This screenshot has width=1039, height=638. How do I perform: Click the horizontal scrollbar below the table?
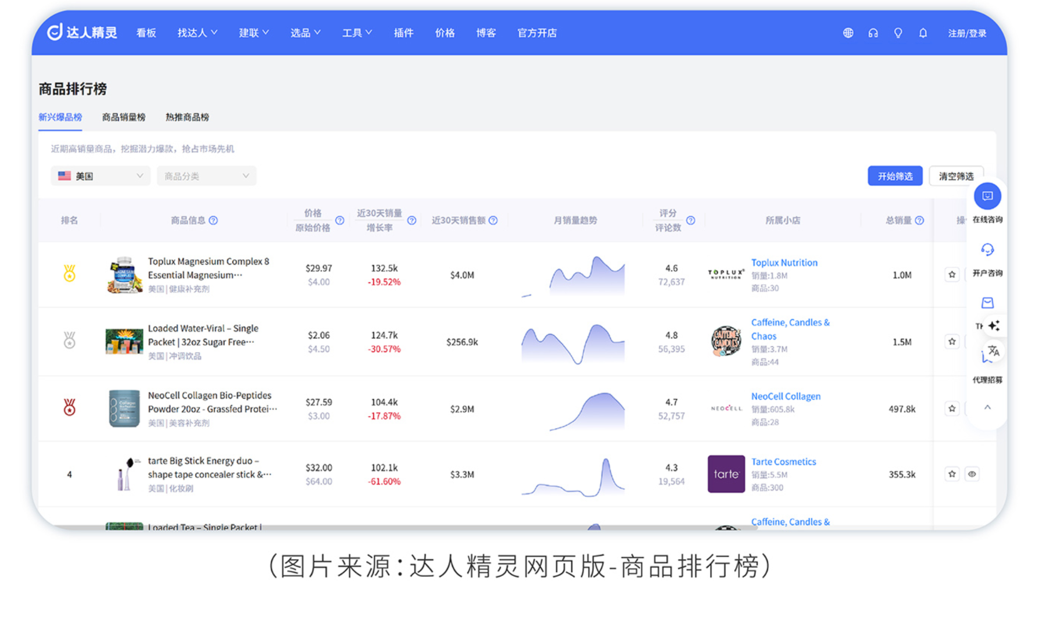point(407,527)
